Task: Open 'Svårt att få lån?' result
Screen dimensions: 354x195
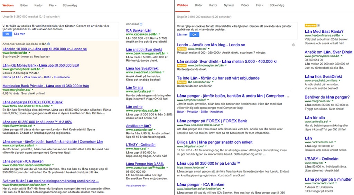Action: click(50, 181)
